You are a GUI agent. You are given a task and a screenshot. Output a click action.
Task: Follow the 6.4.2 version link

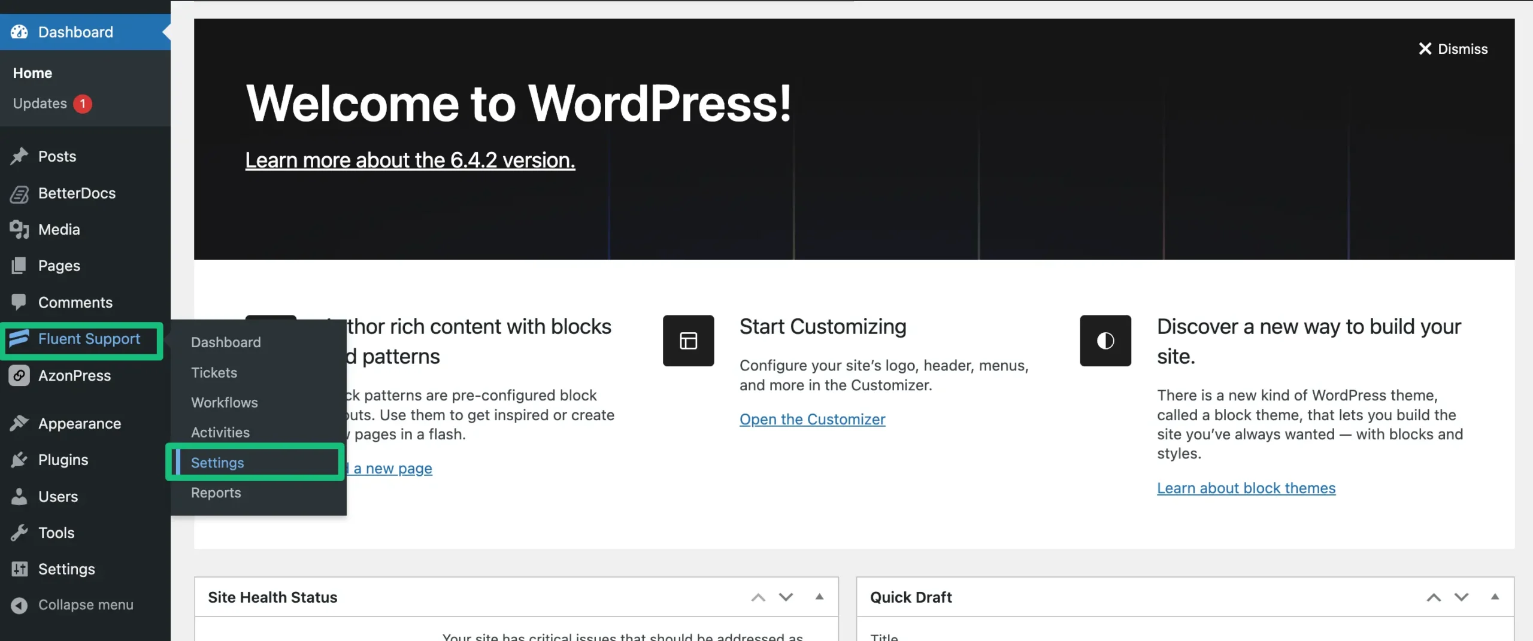[x=410, y=160]
